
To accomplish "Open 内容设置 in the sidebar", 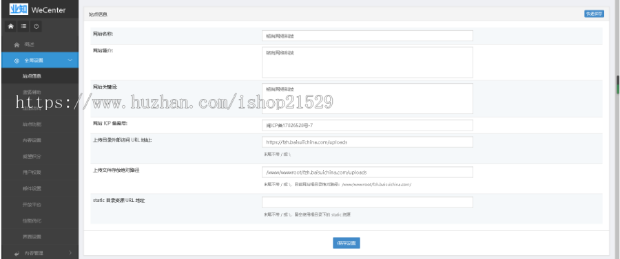I will (x=39, y=140).
